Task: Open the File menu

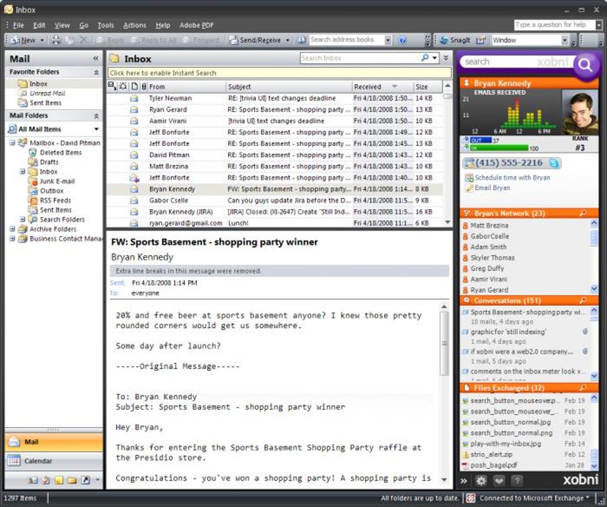Action: click(18, 25)
